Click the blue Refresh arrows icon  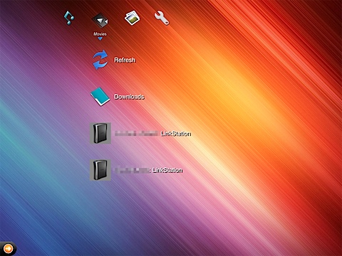100,60
